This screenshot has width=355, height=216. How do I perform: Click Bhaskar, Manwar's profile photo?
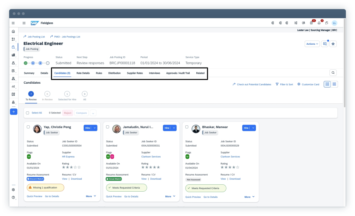tap(196, 129)
